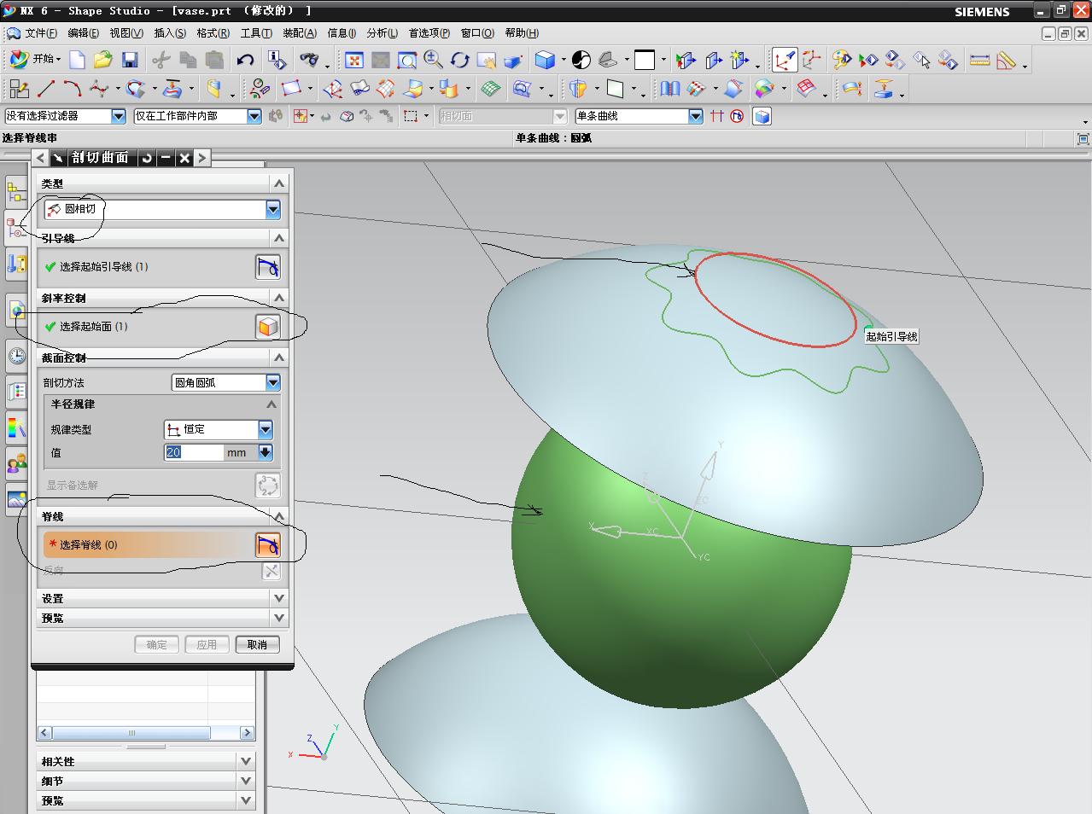This screenshot has height=814, width=1092.
Task: Click the binoculars find icon
Action: click(x=309, y=60)
